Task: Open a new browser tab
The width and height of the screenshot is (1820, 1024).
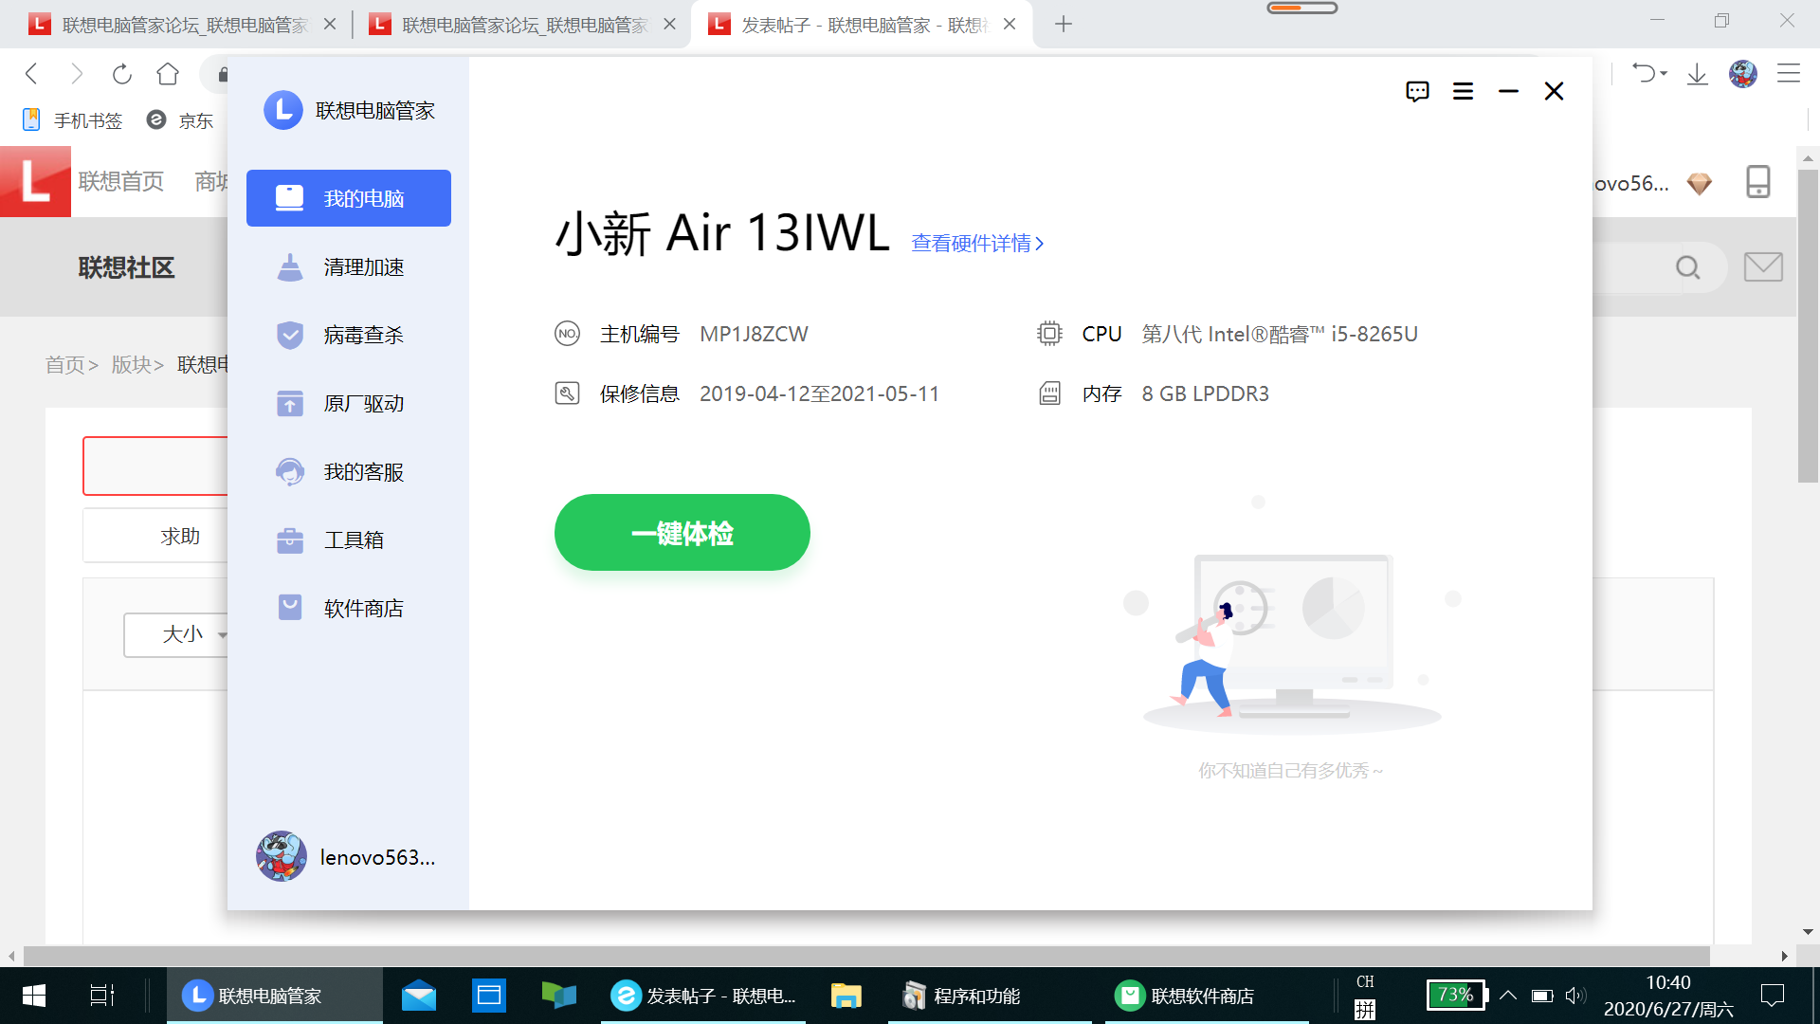Action: (x=1064, y=25)
